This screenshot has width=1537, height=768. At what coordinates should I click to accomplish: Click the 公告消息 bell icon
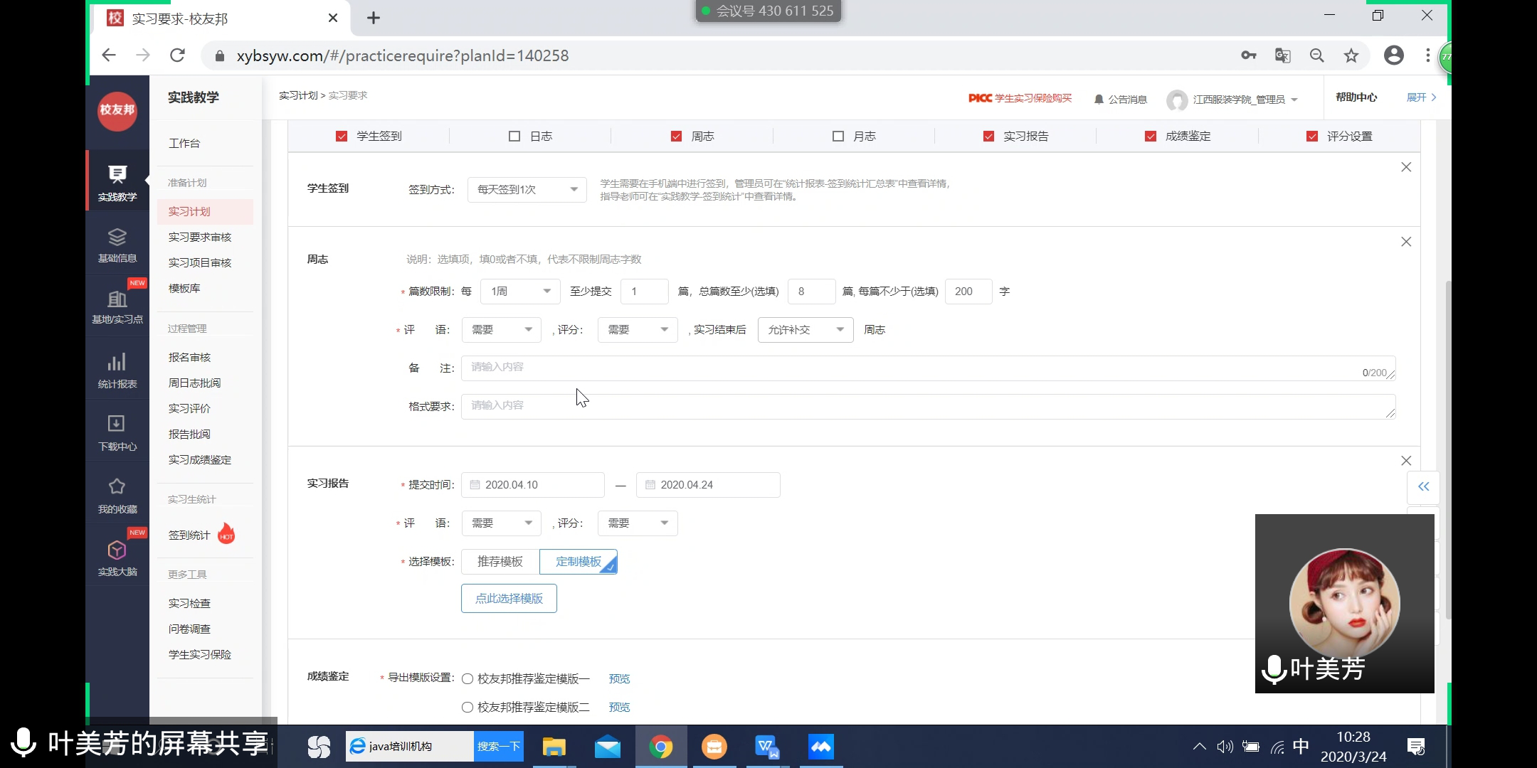(x=1099, y=100)
